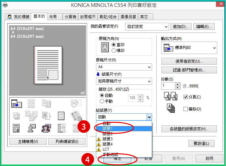Click the 份數 copies input field
Image resolution: width=226 pixels, height=166 pixels.
168,86
